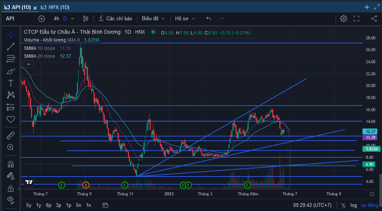This screenshot has height=211, width=382.
Task: Set the range to 5n
Action: point(78,205)
